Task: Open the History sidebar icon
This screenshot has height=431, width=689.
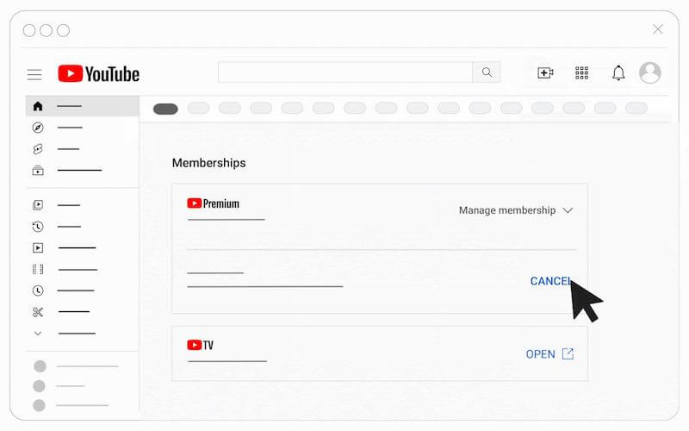Action: pyautogui.click(x=38, y=227)
